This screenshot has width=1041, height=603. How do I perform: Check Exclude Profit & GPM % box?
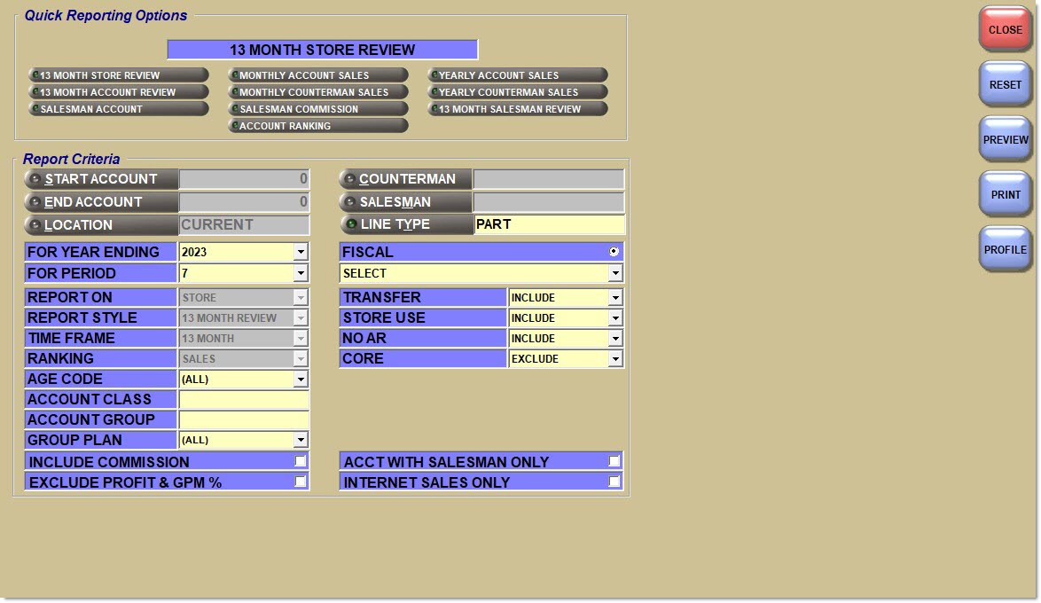[301, 482]
